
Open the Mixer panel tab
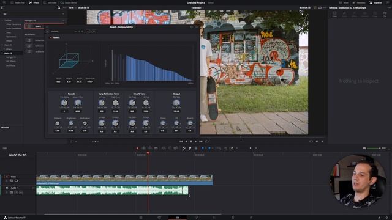click(344, 2)
